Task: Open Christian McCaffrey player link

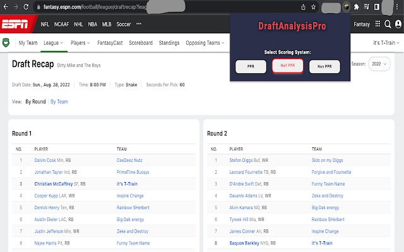Action: coord(54,184)
